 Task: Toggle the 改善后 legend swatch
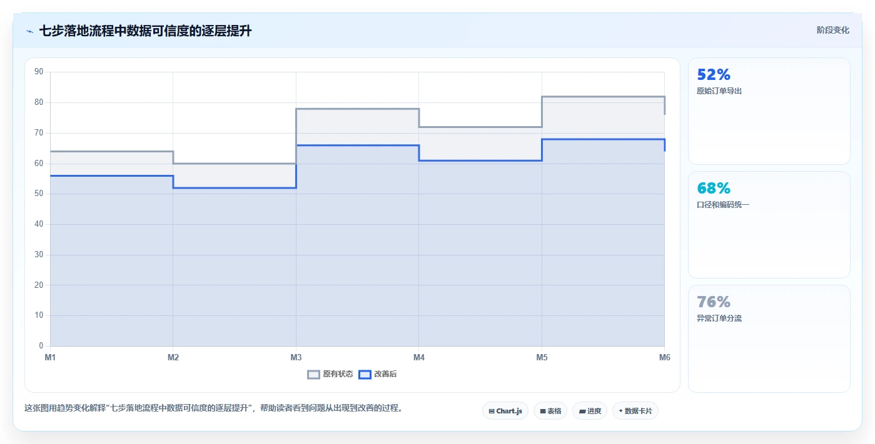coord(365,375)
